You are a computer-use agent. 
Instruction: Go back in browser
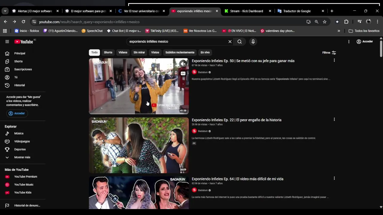[5, 22]
